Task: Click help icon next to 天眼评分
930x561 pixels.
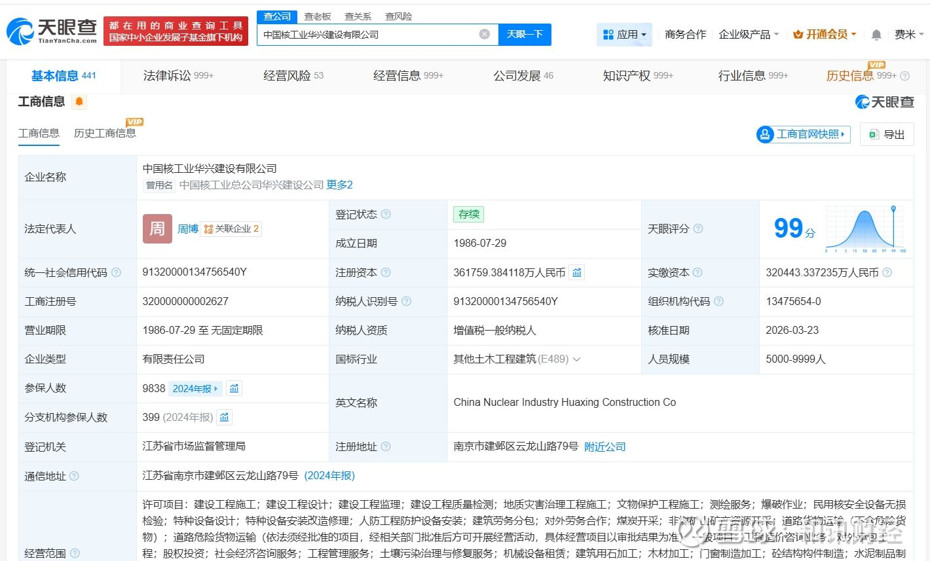Action: 698,228
